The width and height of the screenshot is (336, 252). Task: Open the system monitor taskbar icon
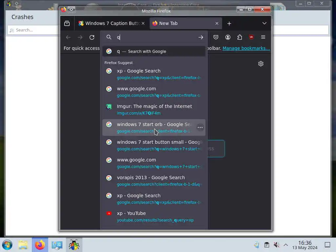click(x=57, y=245)
